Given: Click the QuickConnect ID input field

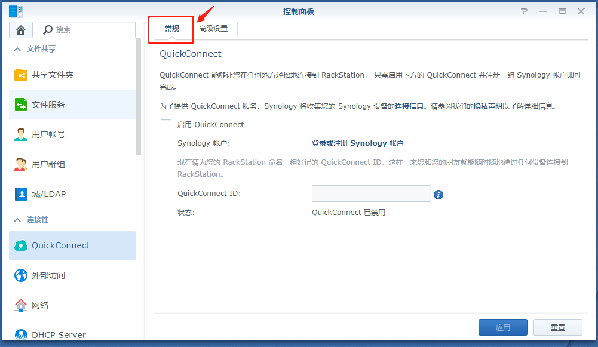Looking at the screenshot, I should click(x=371, y=194).
